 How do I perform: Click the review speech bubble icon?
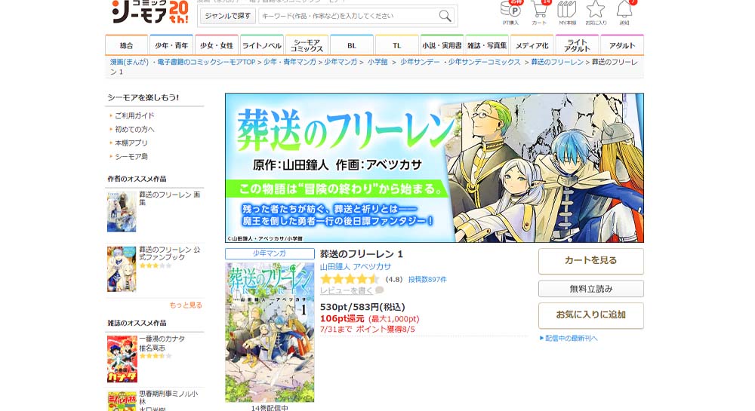tap(380, 290)
